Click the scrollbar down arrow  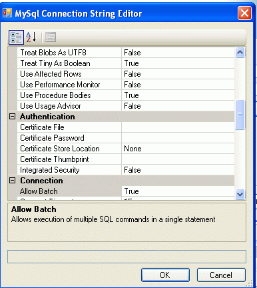[x=240, y=195]
